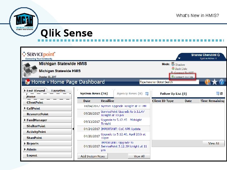Switch to Last Viewed tab
This screenshot has height=170, width=227.
(35, 91)
